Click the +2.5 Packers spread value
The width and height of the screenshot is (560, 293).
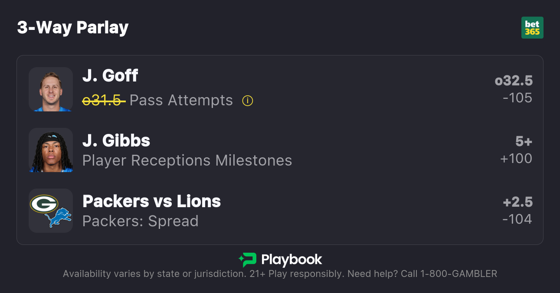point(517,202)
